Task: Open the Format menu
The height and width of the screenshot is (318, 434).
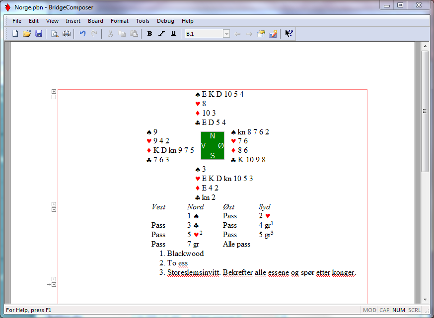Action: pyautogui.click(x=119, y=21)
